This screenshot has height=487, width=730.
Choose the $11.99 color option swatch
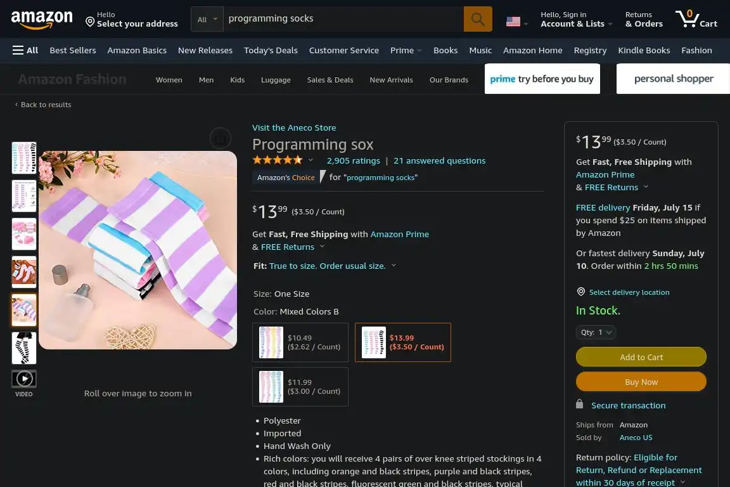300,387
